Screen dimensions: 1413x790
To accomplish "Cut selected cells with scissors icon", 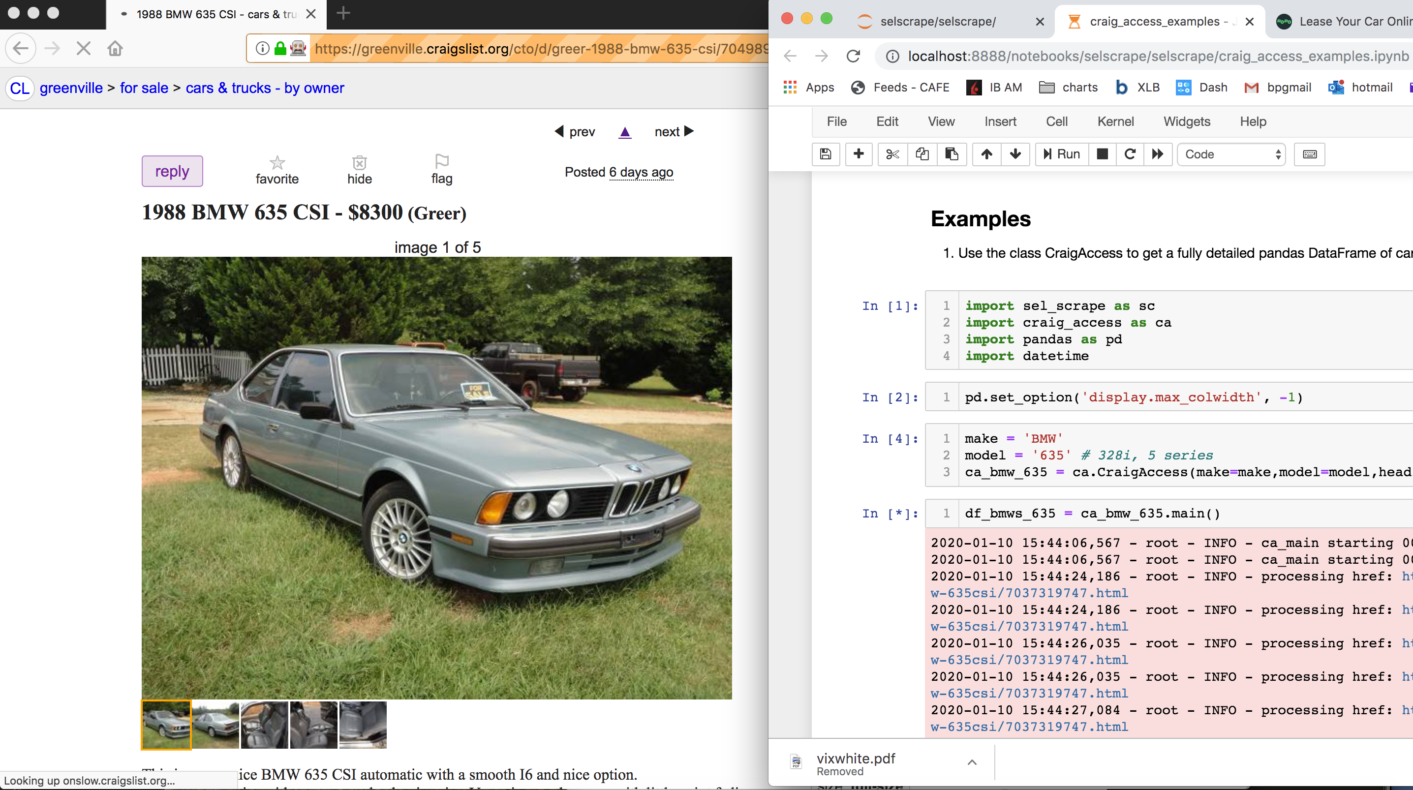I will (x=892, y=154).
